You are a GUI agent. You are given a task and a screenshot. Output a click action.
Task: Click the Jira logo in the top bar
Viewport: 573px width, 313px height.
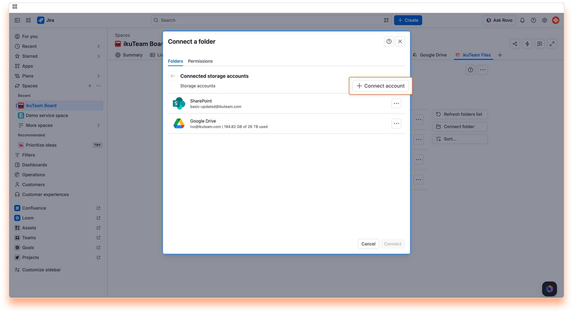click(x=46, y=20)
